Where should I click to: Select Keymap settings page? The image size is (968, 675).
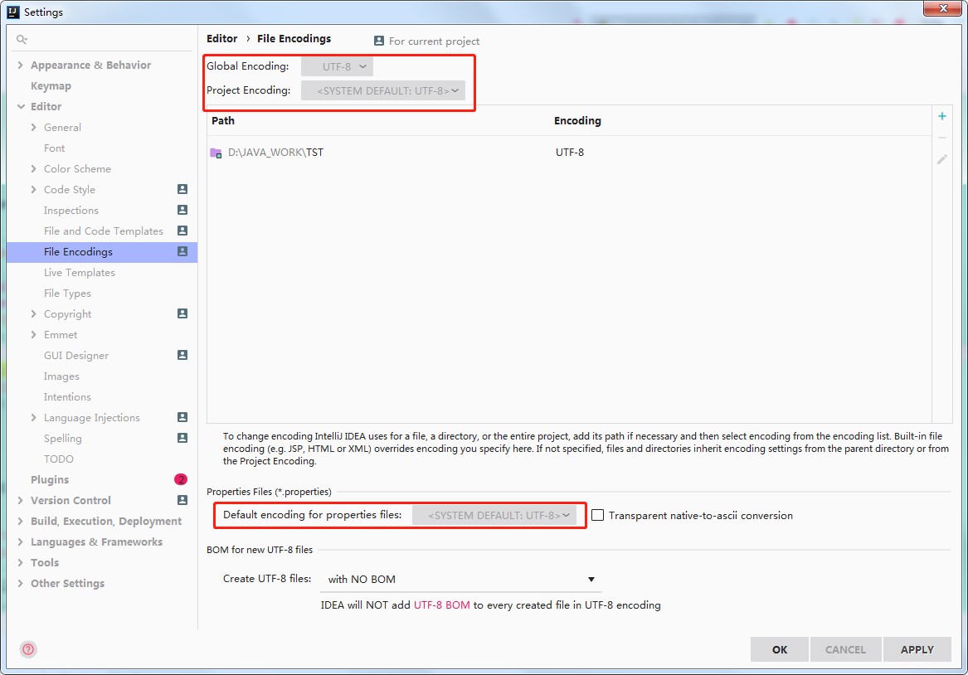51,85
